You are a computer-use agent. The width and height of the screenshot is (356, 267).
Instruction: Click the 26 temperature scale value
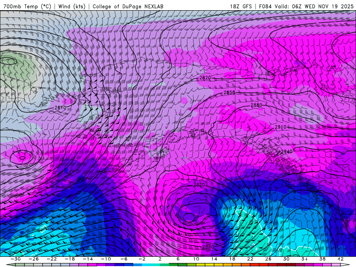click(268, 259)
